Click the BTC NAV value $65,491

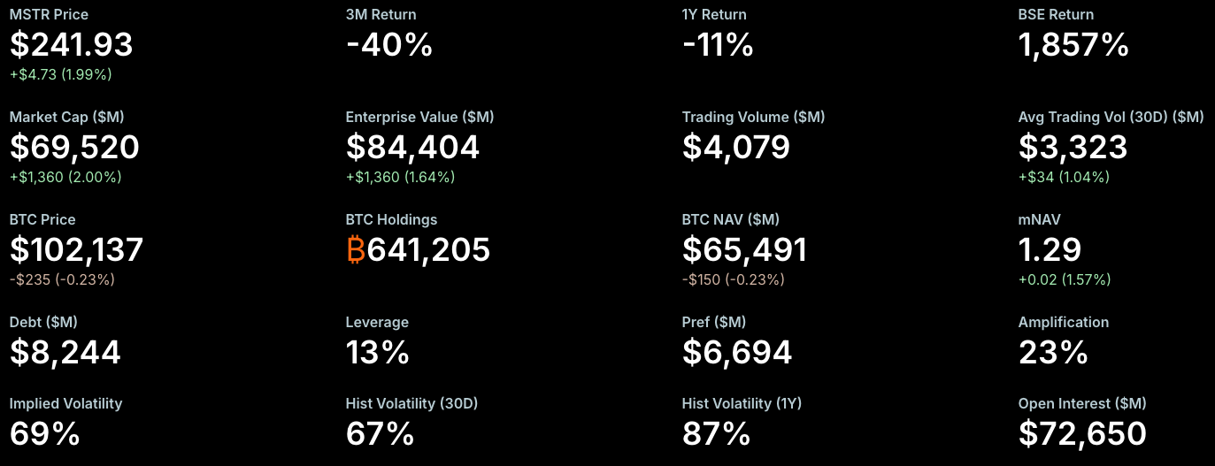click(744, 250)
